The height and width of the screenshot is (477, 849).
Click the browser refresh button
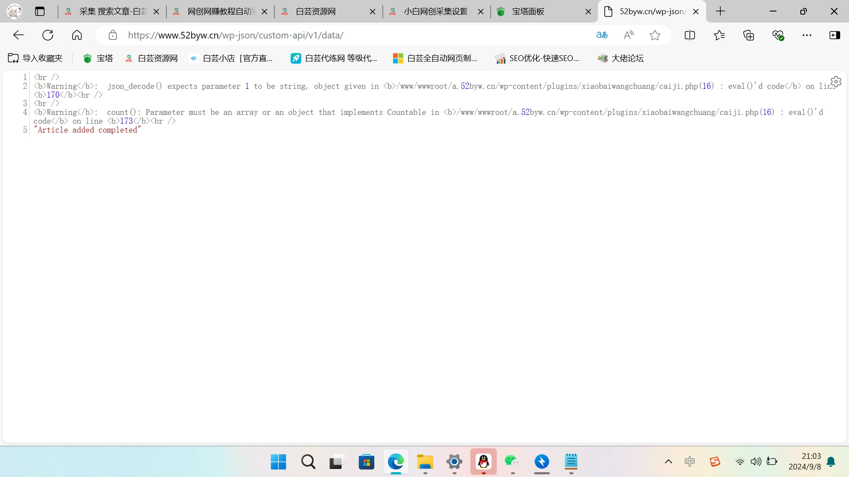pos(48,35)
